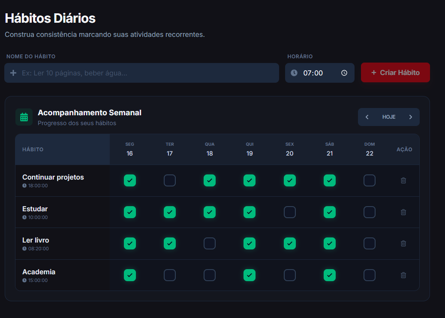Click the clock icon beside Ler livro's time

[25, 249]
